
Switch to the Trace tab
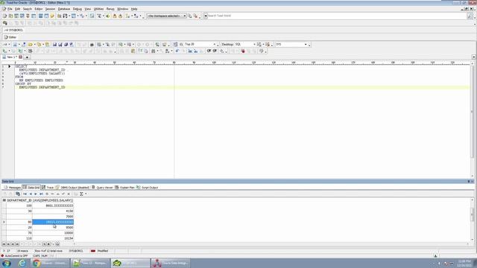(48, 188)
